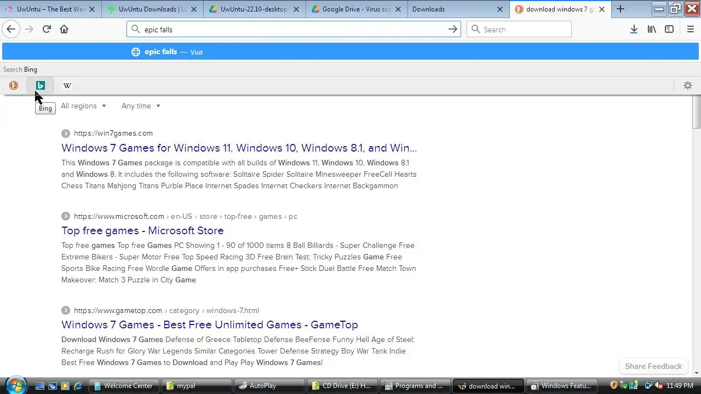Switch to UwUntu-22.10-desktop tab
701x394 pixels.
pos(254,9)
